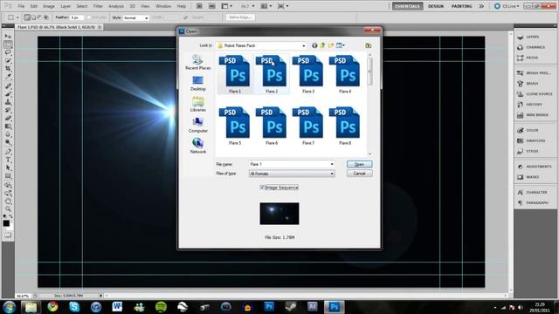Open the File name dropdown arrow

click(332, 164)
